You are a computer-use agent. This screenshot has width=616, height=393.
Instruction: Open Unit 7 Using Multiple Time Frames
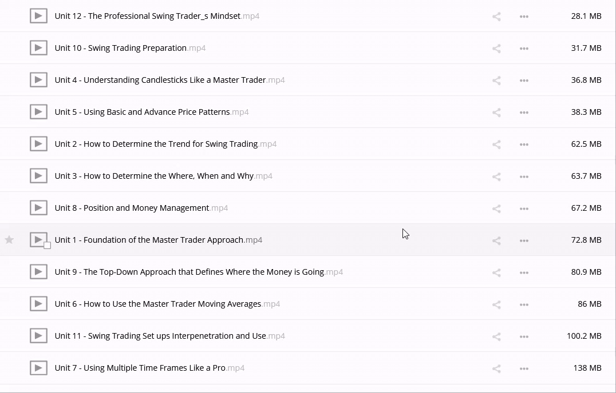[140, 368]
